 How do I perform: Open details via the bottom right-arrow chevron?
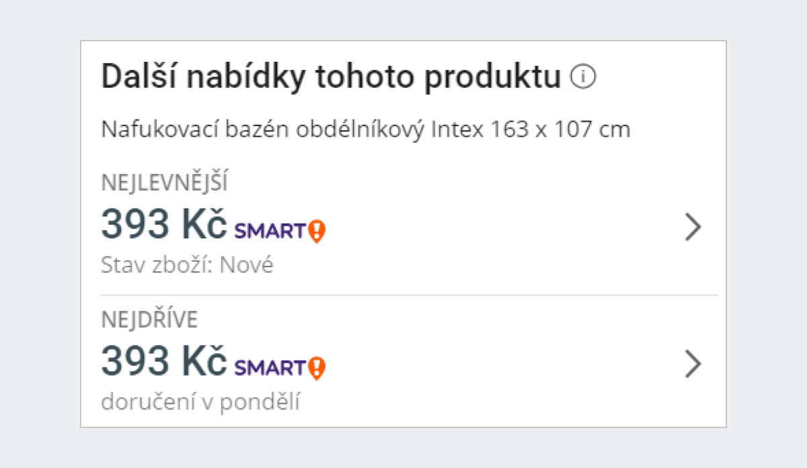(x=693, y=364)
